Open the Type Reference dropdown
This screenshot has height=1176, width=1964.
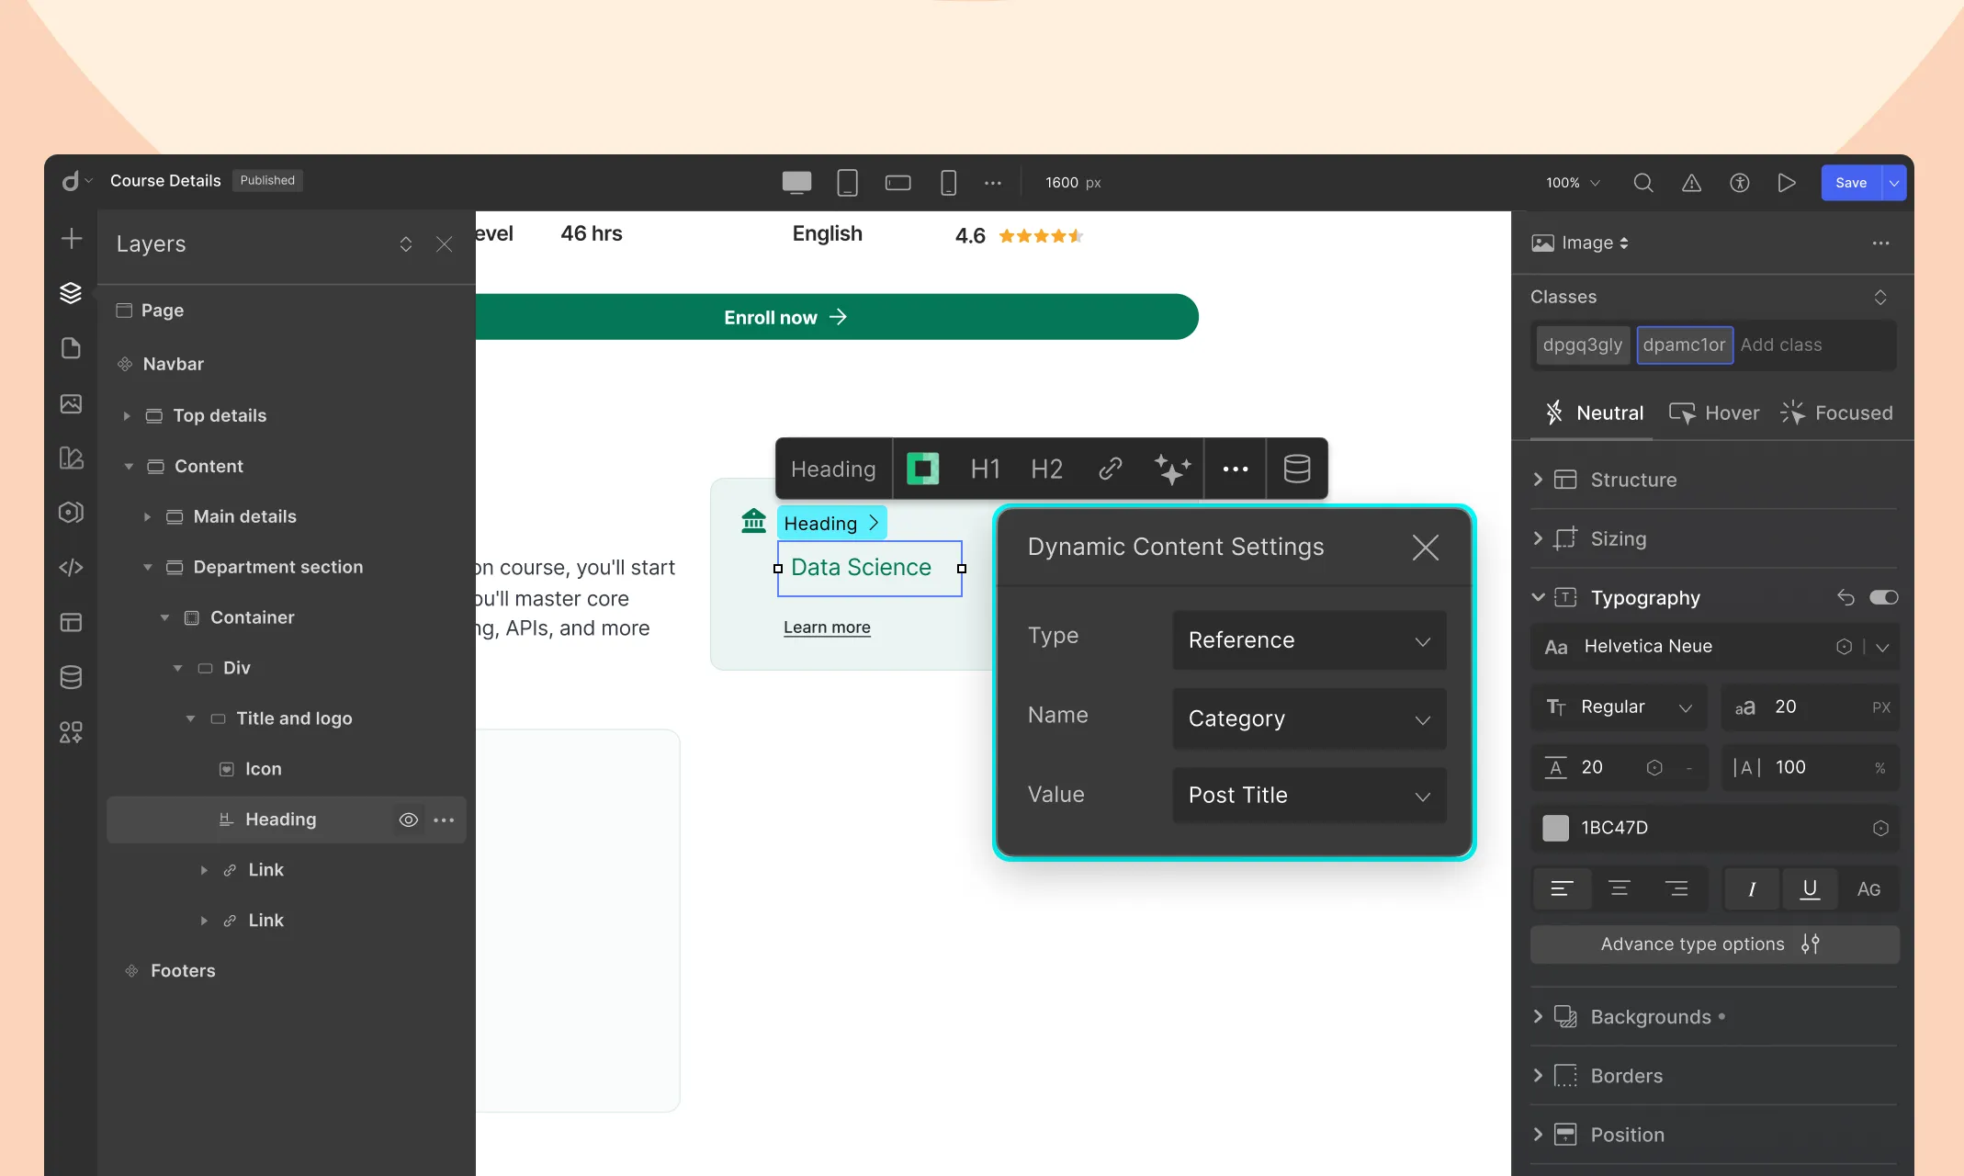point(1309,640)
